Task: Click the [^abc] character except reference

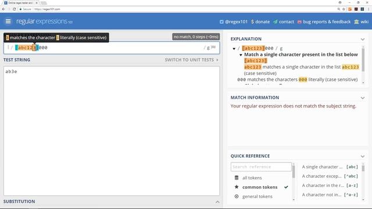Action: [330, 176]
